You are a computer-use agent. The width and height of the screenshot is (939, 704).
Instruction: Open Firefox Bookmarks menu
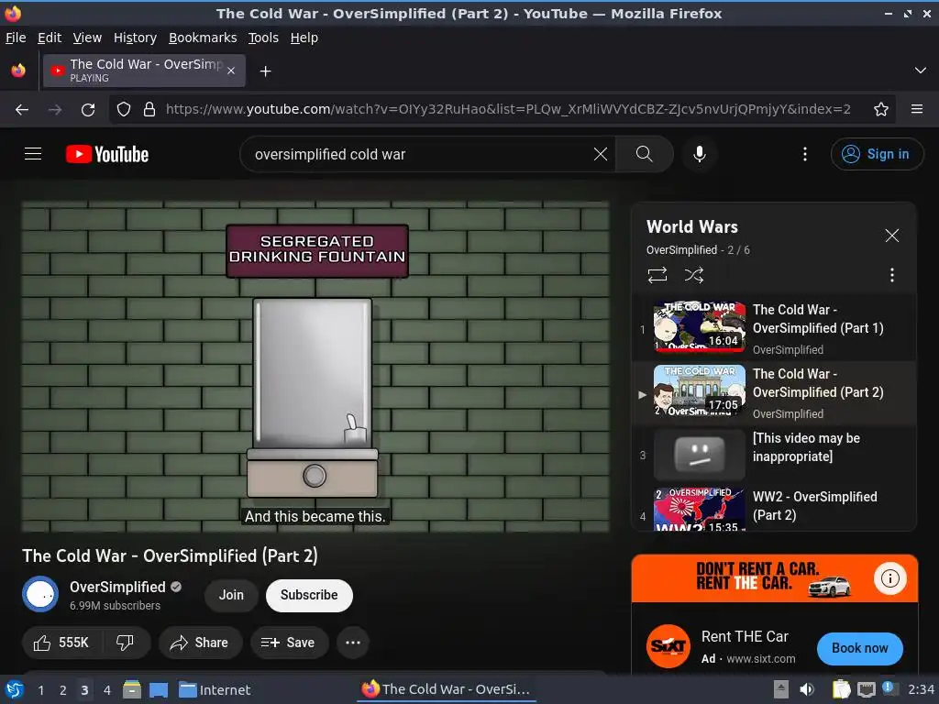(203, 38)
